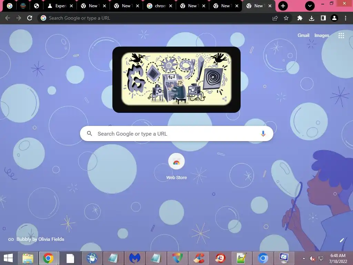Open the Google Doodle image
The height and width of the screenshot is (265, 353).
176,79
